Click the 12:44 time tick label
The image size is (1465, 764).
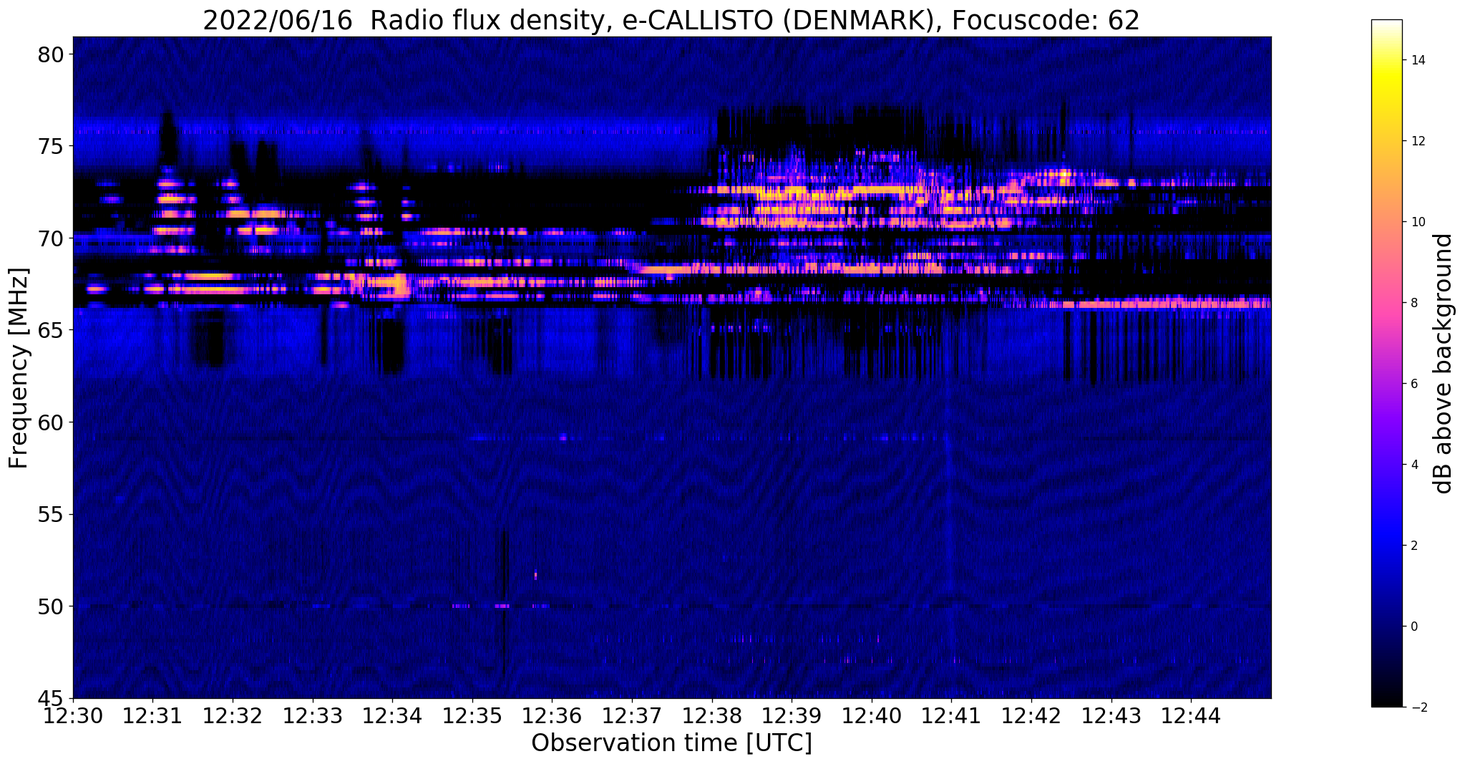click(x=1191, y=716)
